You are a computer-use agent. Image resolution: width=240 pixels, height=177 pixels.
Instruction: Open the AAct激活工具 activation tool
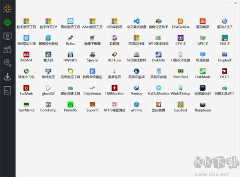pyautogui.click(x=92, y=24)
